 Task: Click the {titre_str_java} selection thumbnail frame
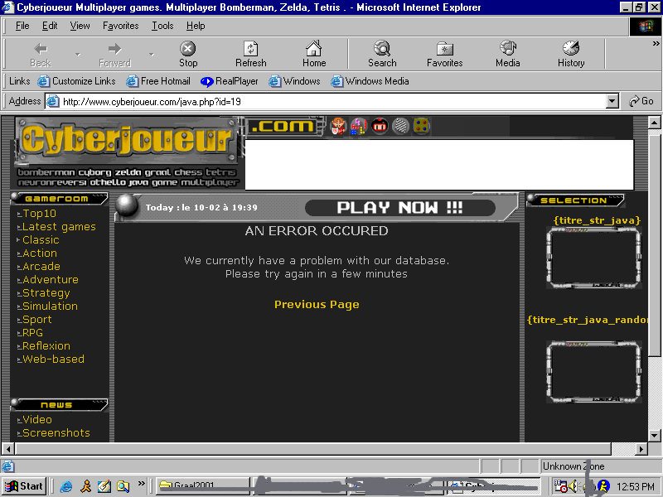pyautogui.click(x=594, y=258)
